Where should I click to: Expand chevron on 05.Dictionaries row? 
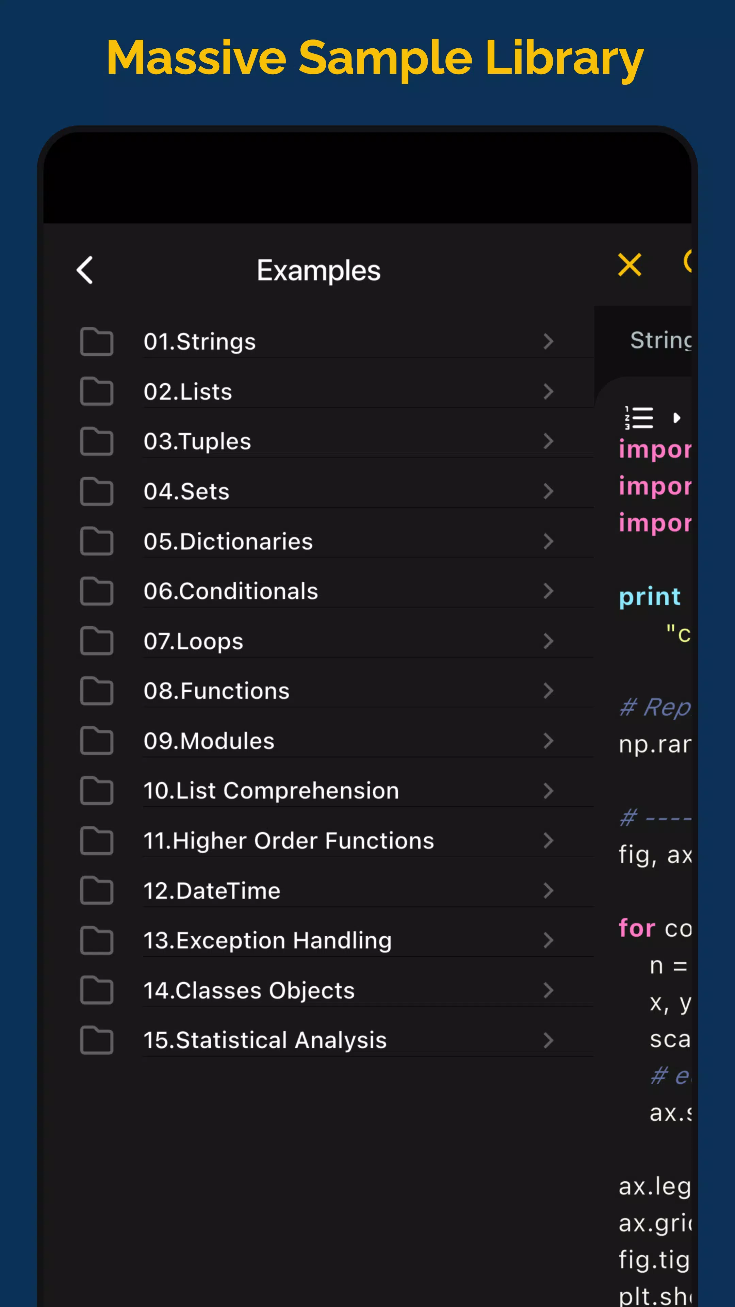(x=548, y=541)
